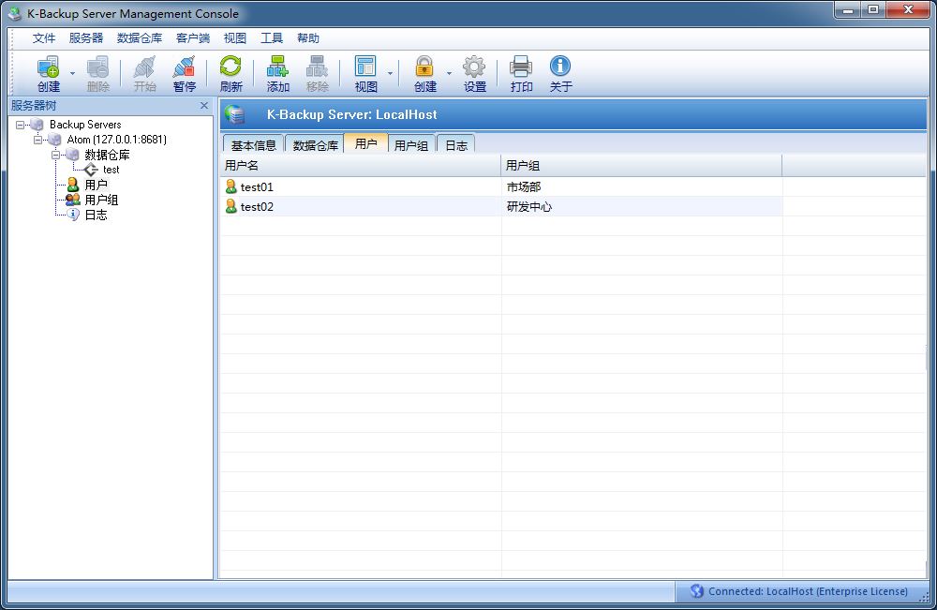Click the 设置 gear icon

click(474, 73)
